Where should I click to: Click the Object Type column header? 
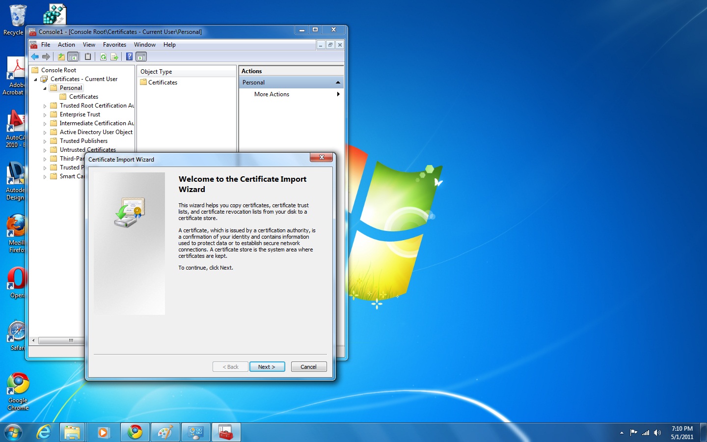[187, 72]
